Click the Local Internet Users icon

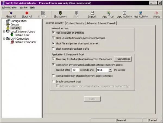(8, 31)
